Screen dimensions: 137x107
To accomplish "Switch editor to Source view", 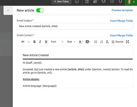I will point(118,42).
